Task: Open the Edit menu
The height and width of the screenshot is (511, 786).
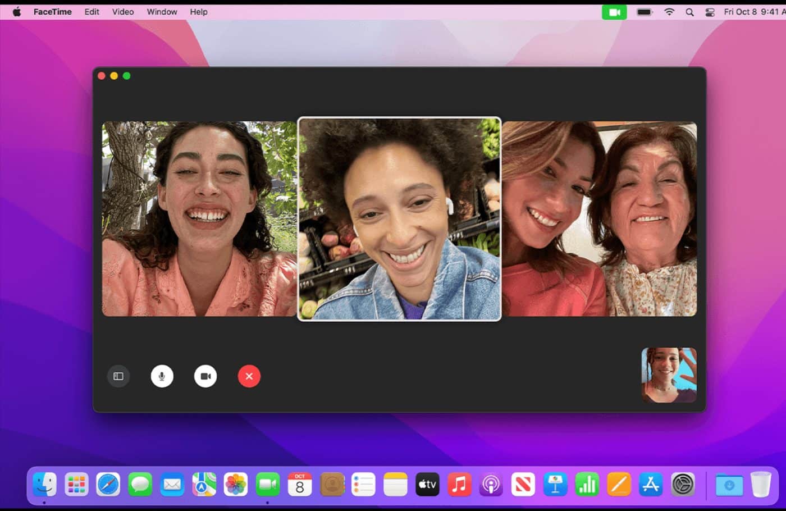Action: pos(92,12)
